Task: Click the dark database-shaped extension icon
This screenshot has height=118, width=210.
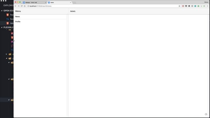Action: (x=189, y=6)
